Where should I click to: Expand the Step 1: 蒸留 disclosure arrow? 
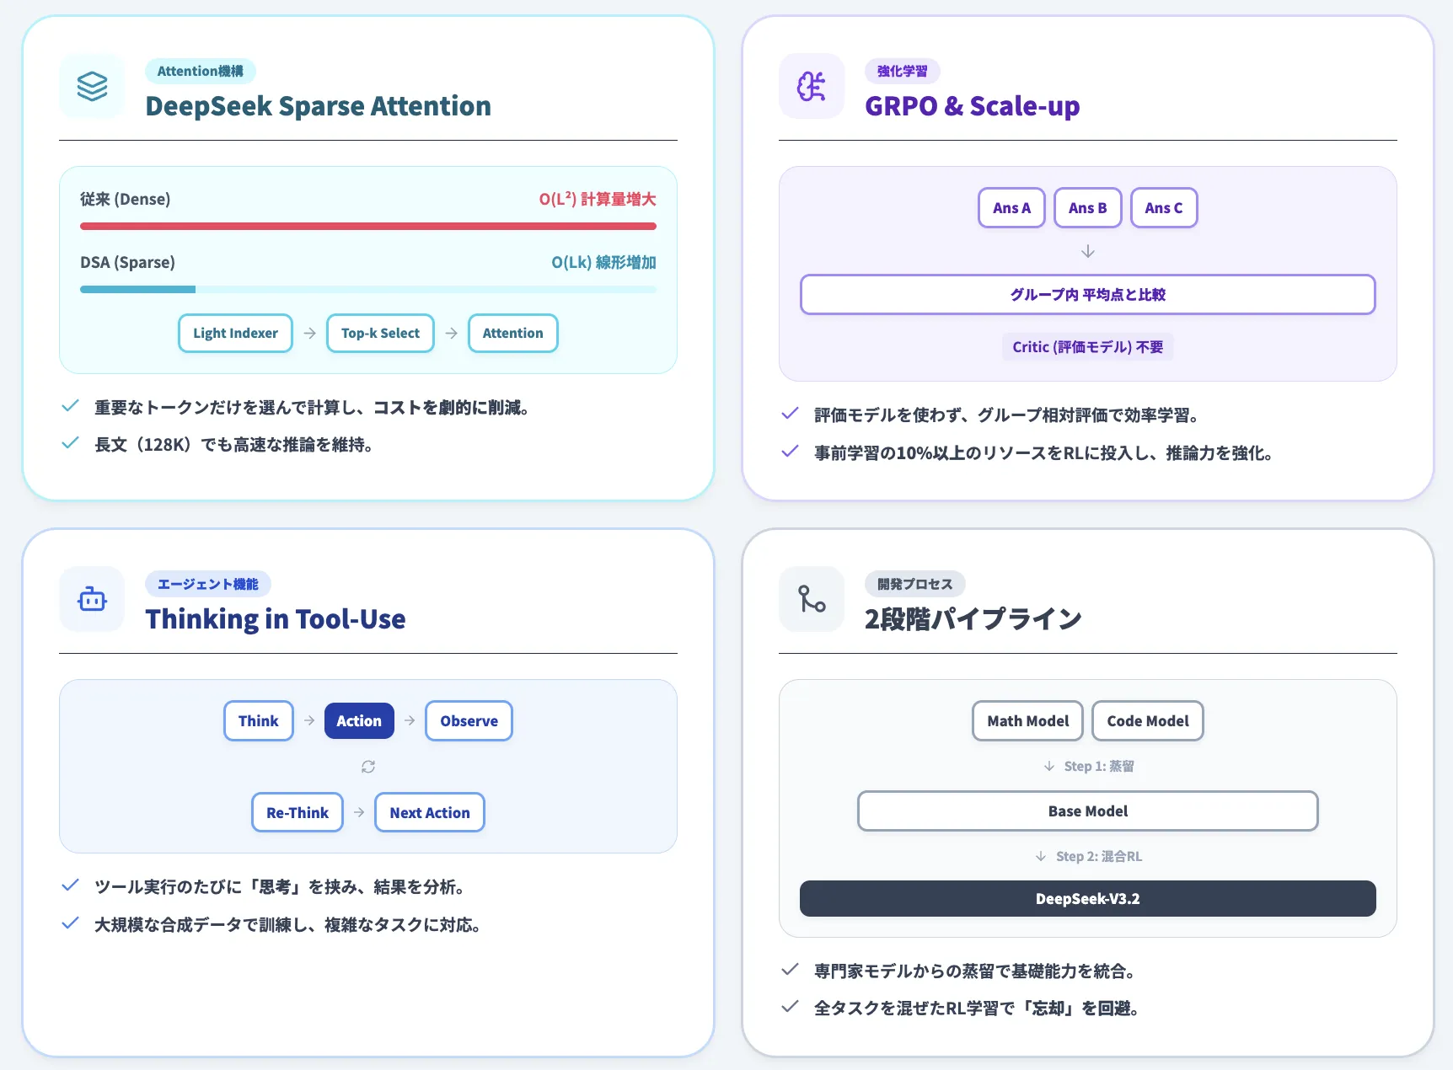pyautogui.click(x=1048, y=766)
